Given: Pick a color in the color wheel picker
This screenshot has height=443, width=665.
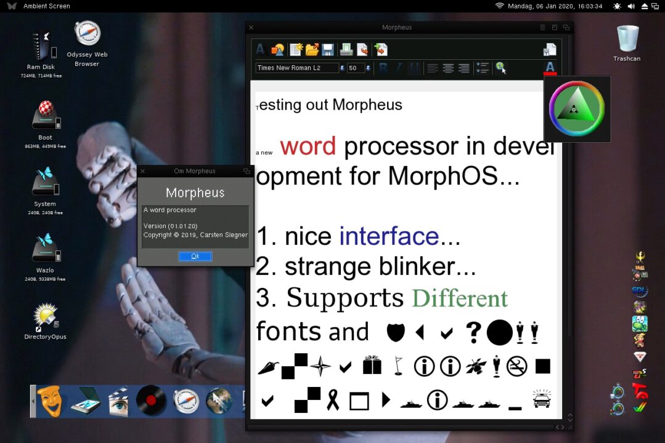Looking at the screenshot, I should point(575,109).
